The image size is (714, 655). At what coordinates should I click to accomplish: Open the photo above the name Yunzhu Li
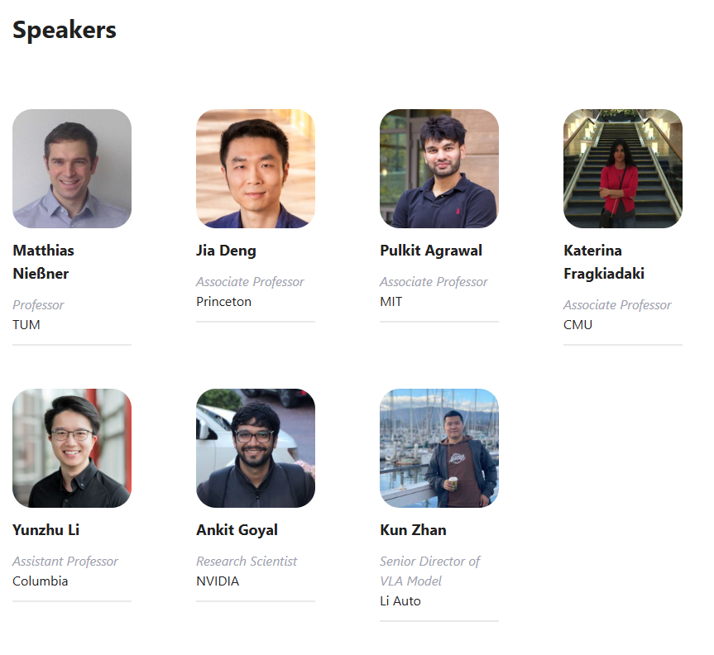click(72, 448)
